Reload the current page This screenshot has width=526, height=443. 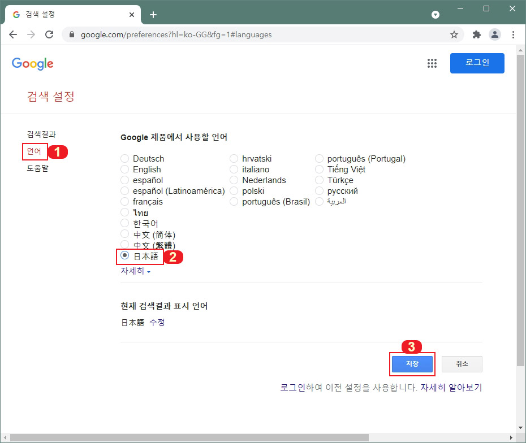pyautogui.click(x=49, y=34)
